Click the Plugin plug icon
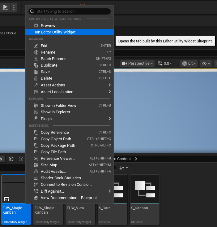 point(36,119)
